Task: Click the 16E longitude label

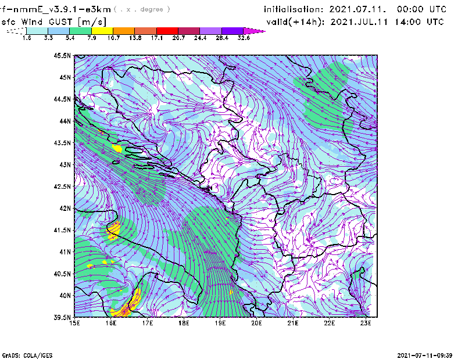Action: point(111,323)
